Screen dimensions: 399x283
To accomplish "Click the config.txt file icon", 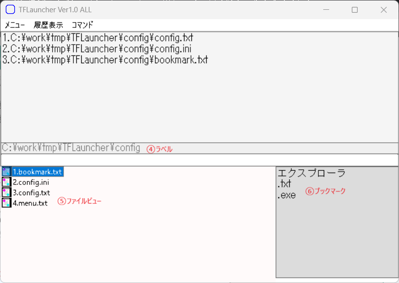I will click(x=6, y=192).
